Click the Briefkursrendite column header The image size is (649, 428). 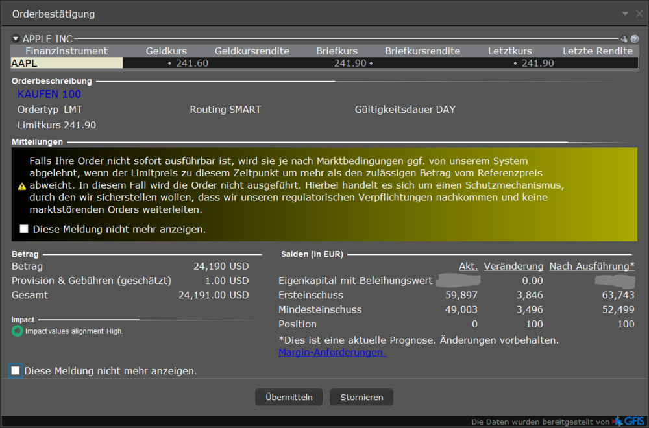[x=422, y=51]
